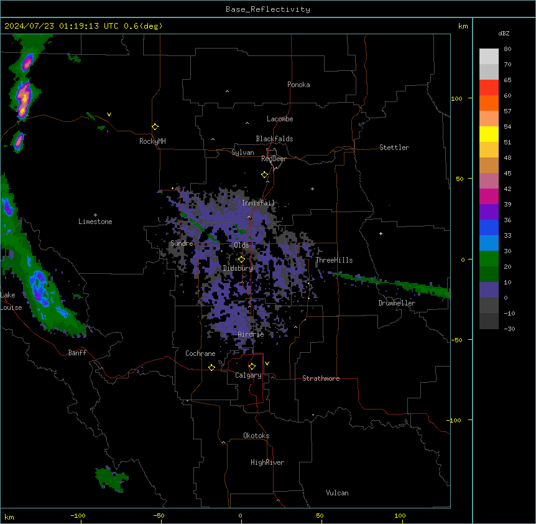Click the km unit label at top right
This screenshot has height=524, width=536.
click(463, 26)
